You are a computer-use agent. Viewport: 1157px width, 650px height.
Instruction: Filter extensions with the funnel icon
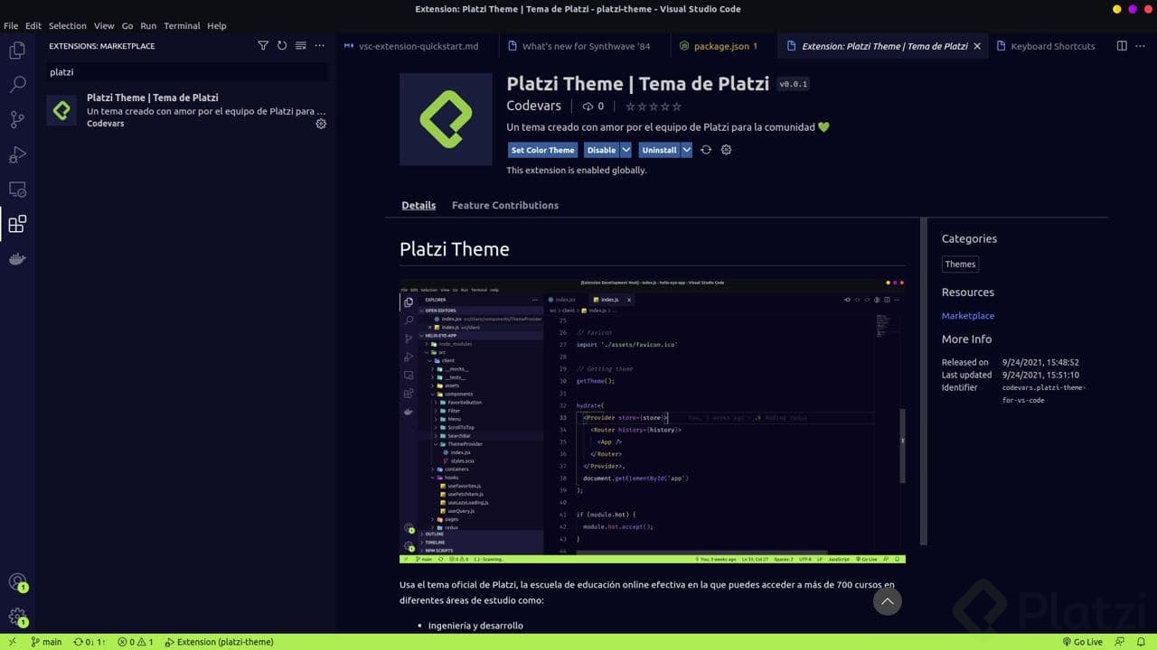(263, 46)
